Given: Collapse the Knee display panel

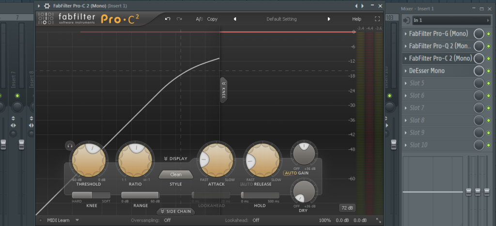Looking at the screenshot, I should 223,90.
